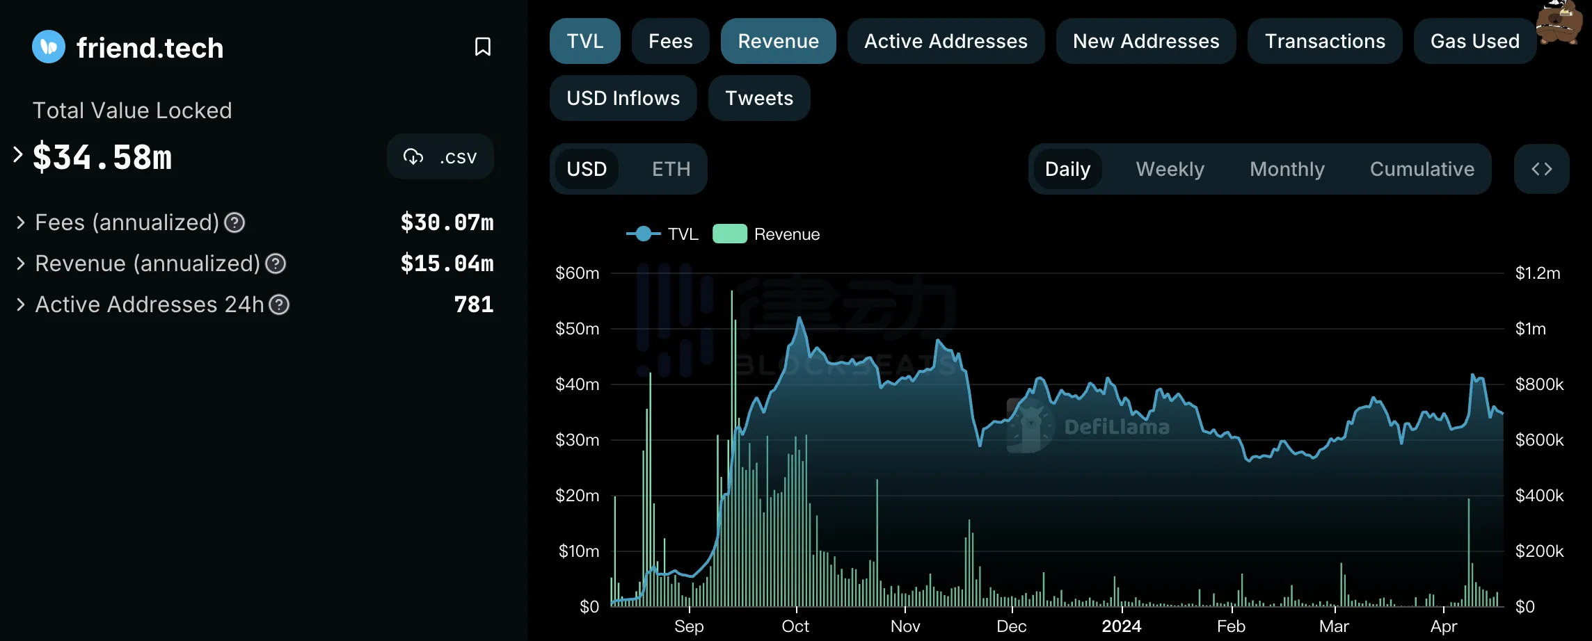This screenshot has height=641, width=1592.
Task: Click the embed code brackets icon
Action: coord(1541,169)
